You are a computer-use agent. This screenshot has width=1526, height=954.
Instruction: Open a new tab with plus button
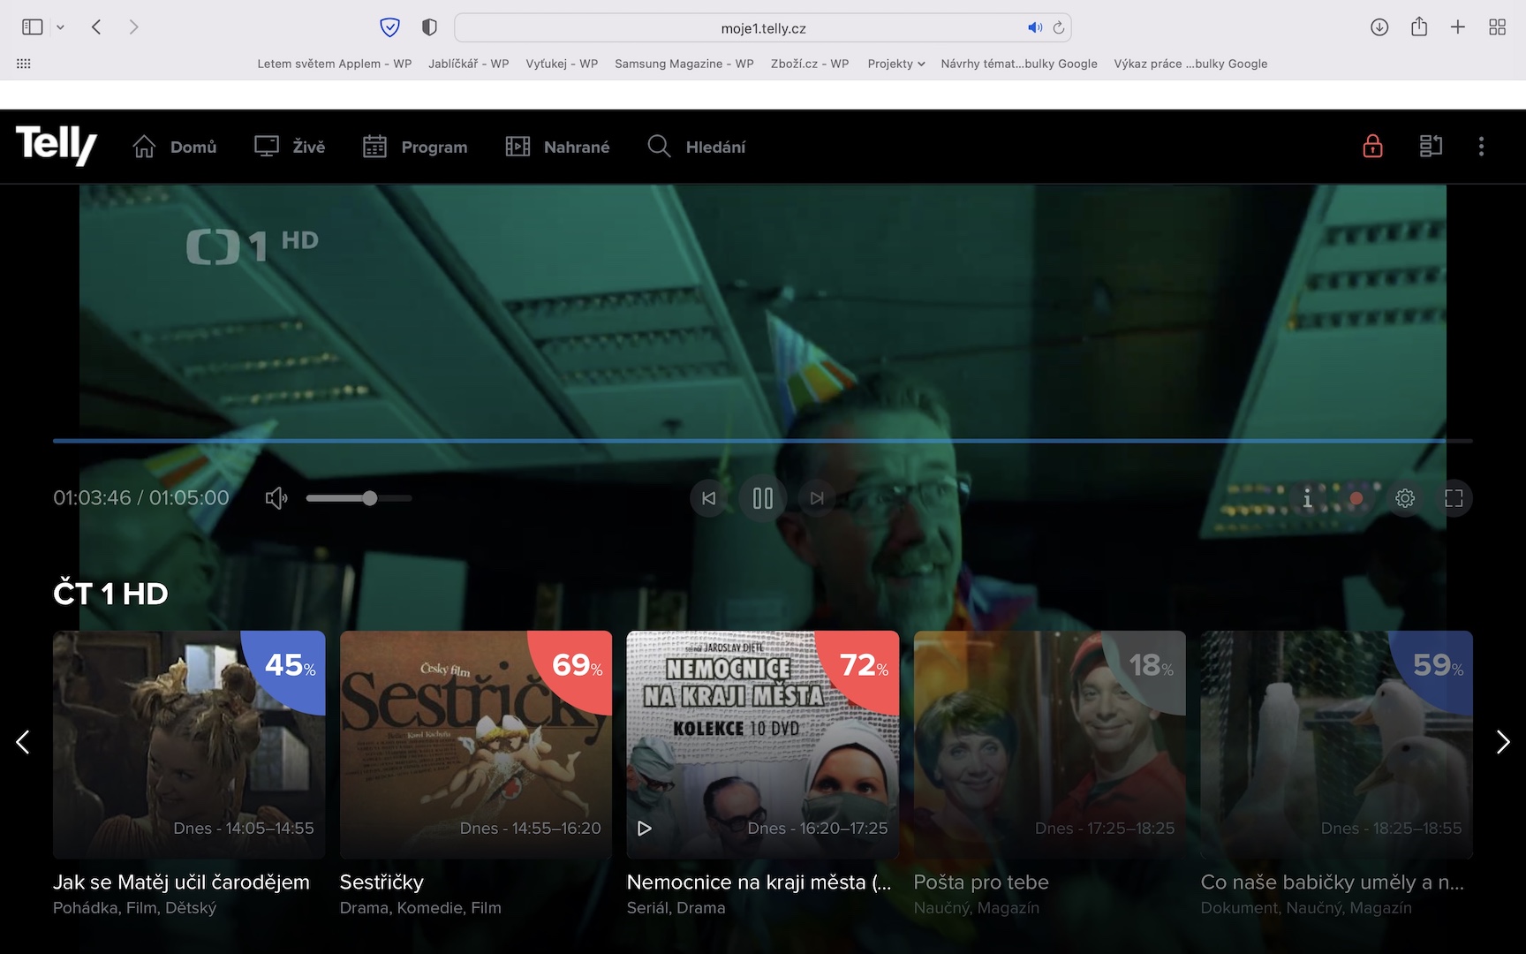(1458, 27)
